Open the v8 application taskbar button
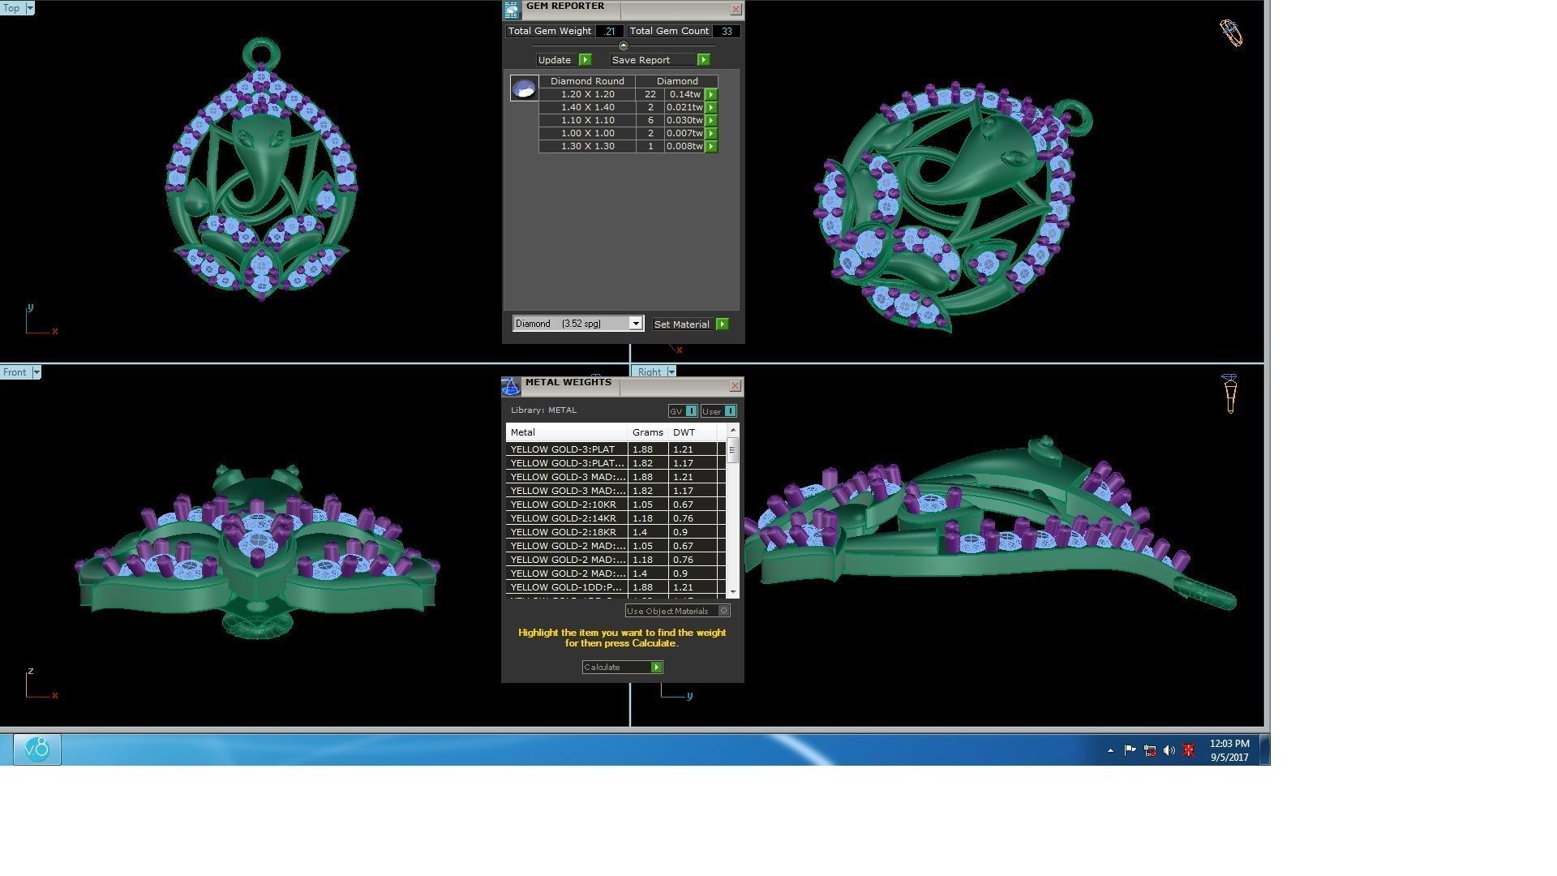 (37, 749)
